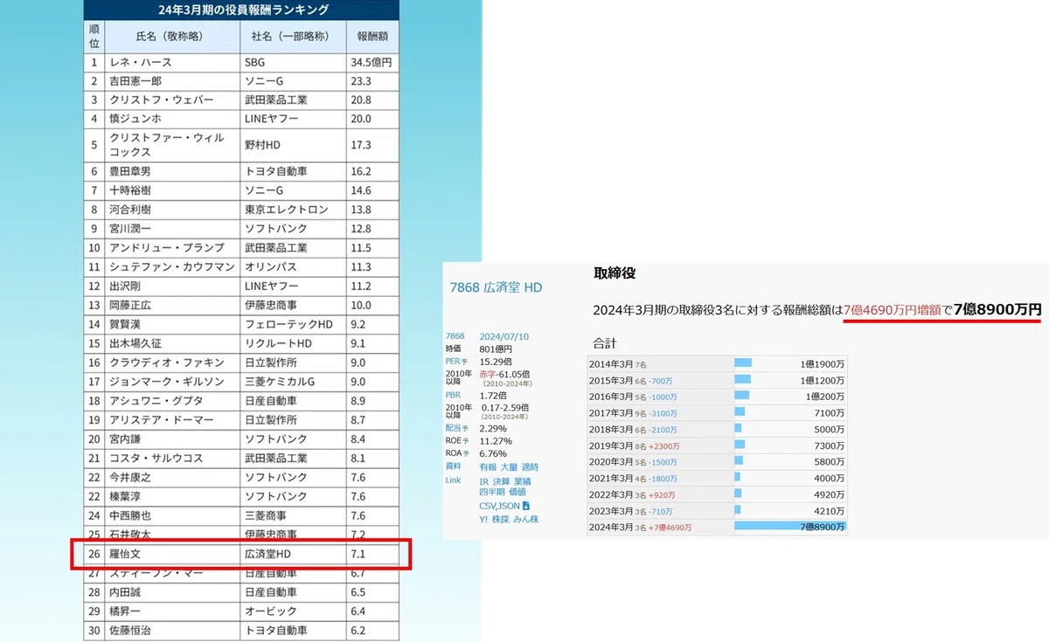Click the 報酬額 column header
The width and height of the screenshot is (1049, 642).
click(372, 38)
